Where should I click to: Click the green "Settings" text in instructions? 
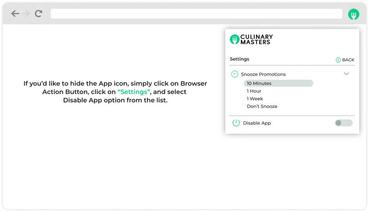tap(134, 92)
